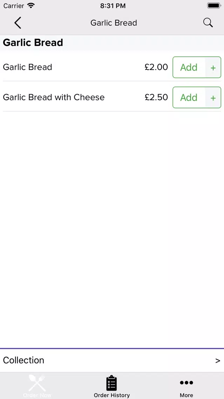This screenshot has width=224, height=399.
Task: Open the Collection order type selector
Action: [24, 360]
